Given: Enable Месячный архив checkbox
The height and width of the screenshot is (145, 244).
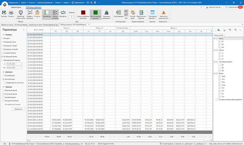Looking at the screenshot, I should (x=4, y=90).
